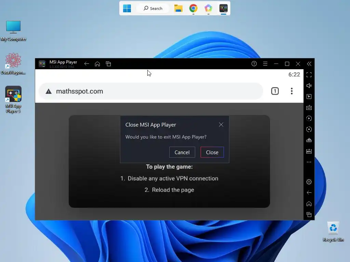Click sidebar back arrow near bottom
Screen dimensions: 350x262
(309, 192)
